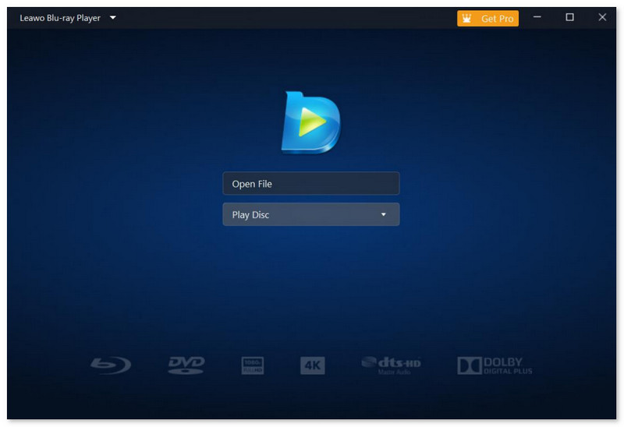Image resolution: width=624 pixels, height=427 pixels.
Task: Click the DVD logo at the bottom
Action: point(186,365)
